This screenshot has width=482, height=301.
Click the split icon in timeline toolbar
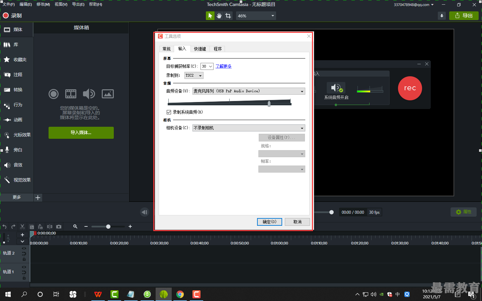pyautogui.click(x=50, y=227)
